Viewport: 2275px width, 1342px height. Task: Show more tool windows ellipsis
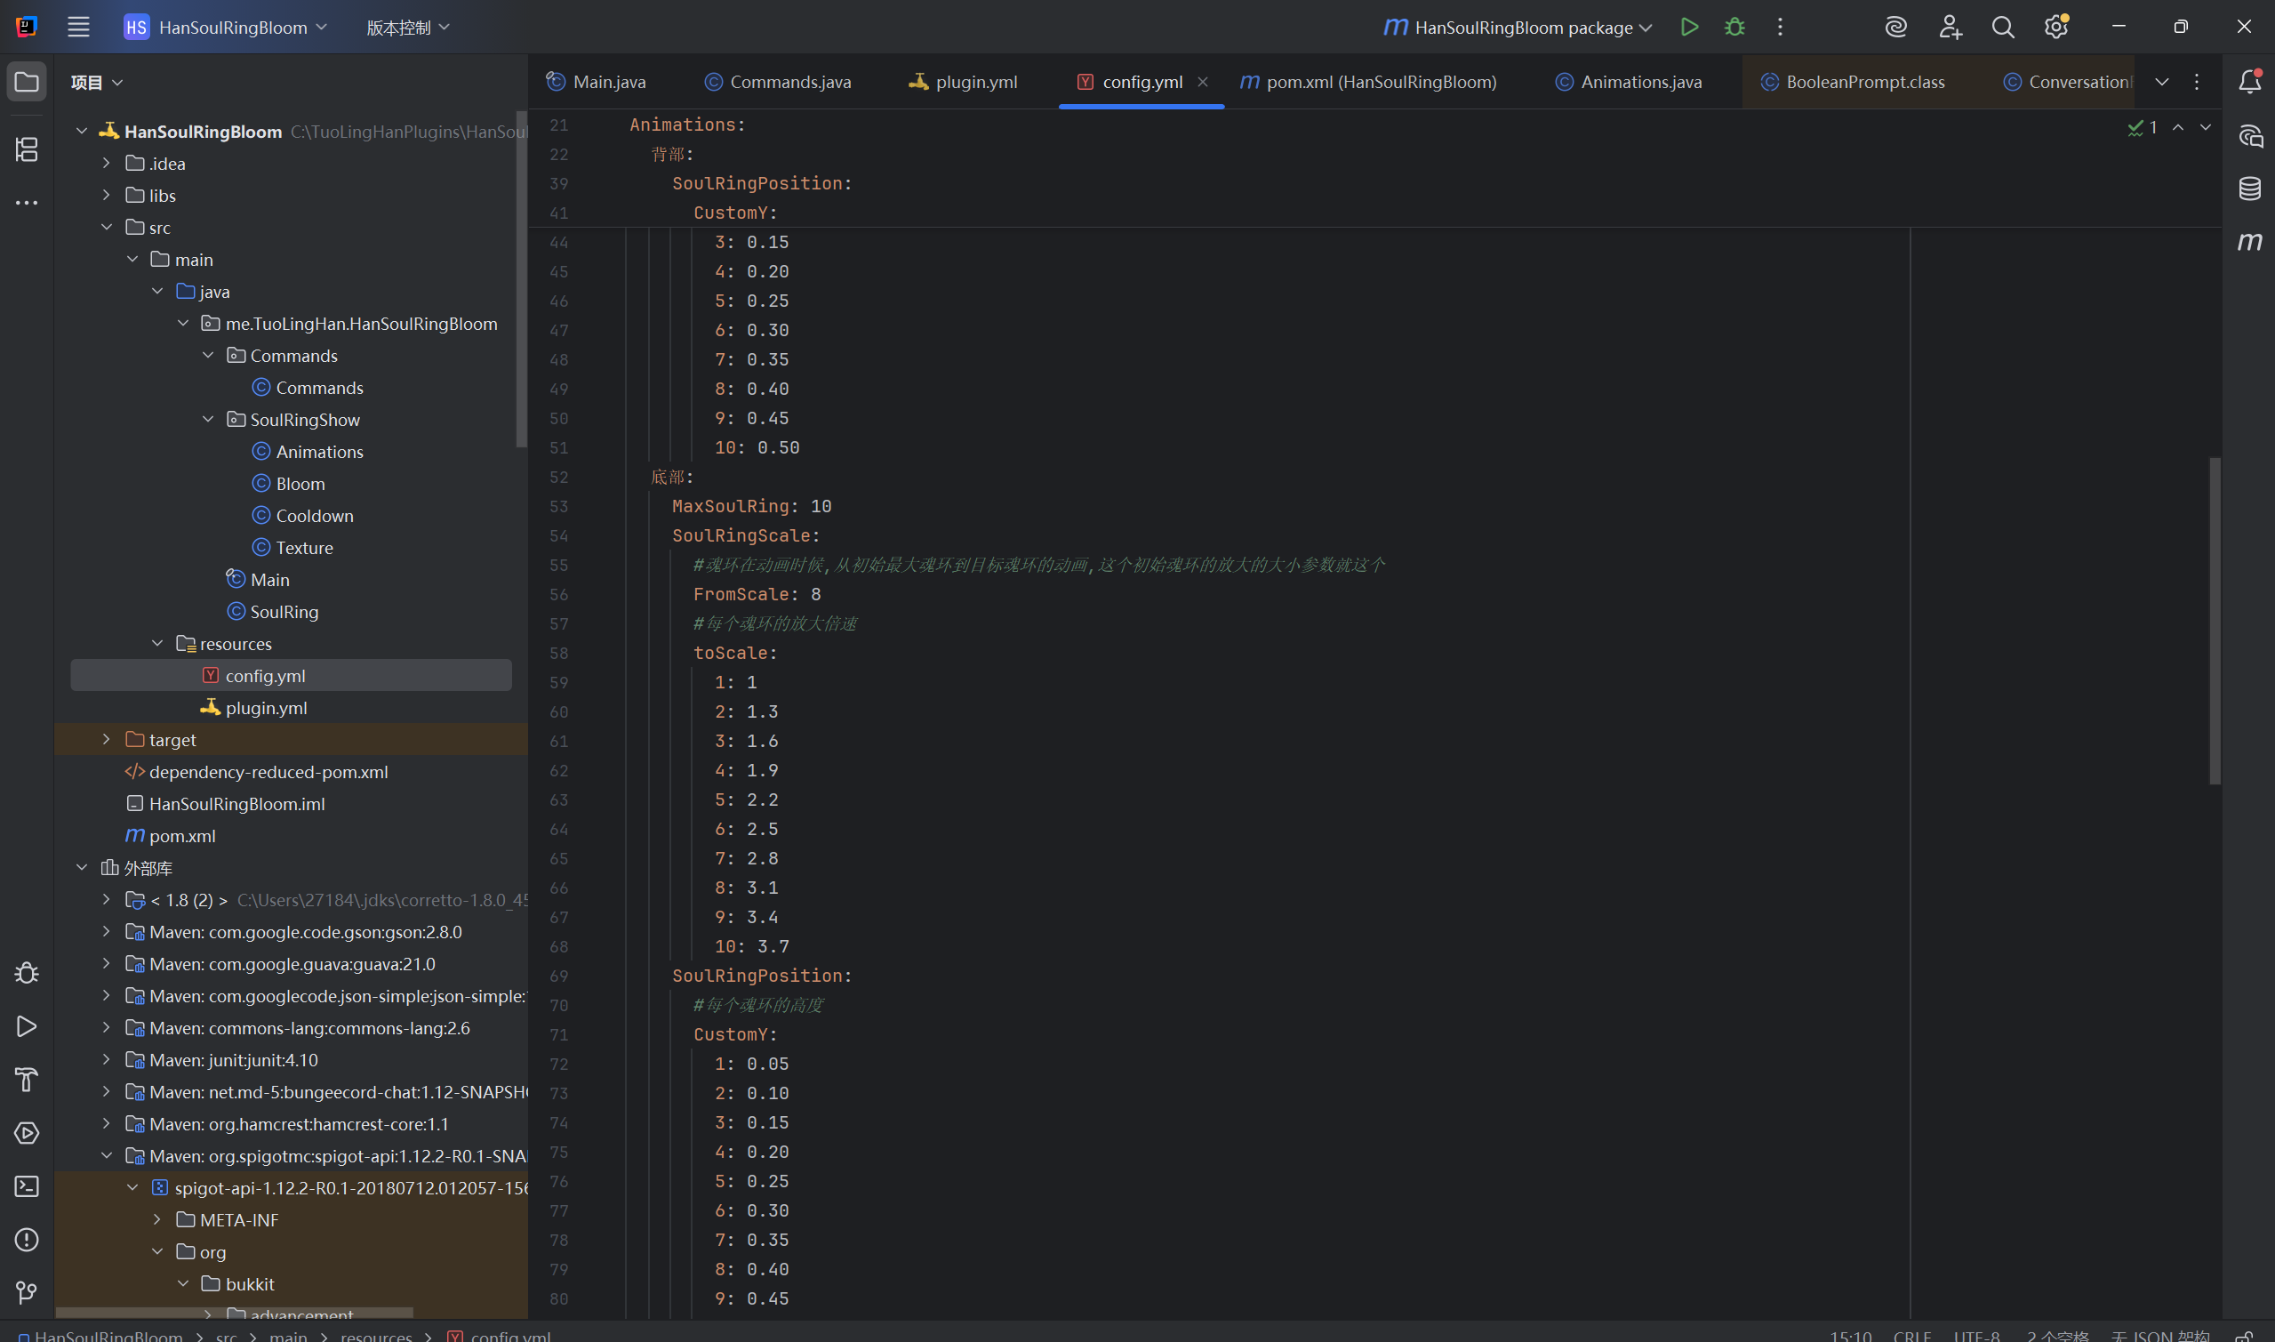click(28, 203)
